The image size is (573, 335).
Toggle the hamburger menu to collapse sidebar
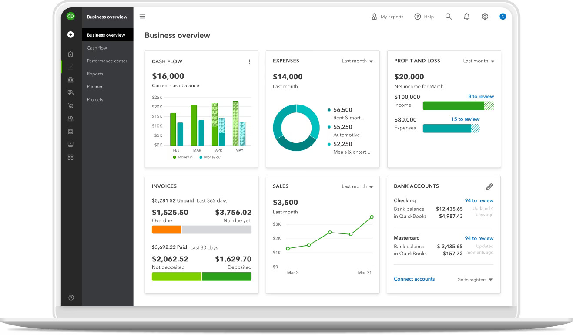[x=142, y=17]
